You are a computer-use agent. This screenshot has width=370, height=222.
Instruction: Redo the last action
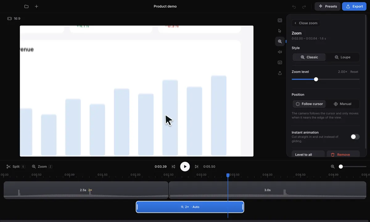304,6
